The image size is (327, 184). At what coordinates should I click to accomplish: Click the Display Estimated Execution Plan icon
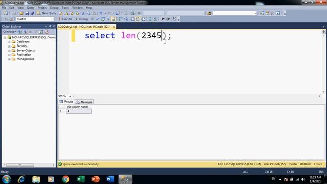[x=103, y=19]
